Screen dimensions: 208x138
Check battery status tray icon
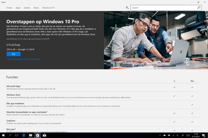coord(169,135)
